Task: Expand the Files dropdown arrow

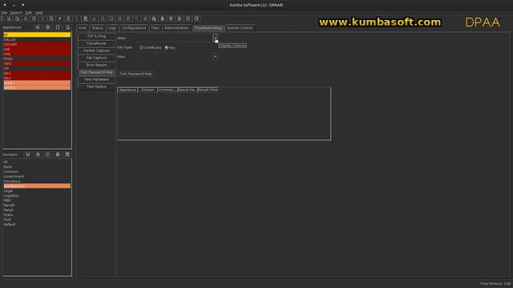Action: [x=215, y=57]
